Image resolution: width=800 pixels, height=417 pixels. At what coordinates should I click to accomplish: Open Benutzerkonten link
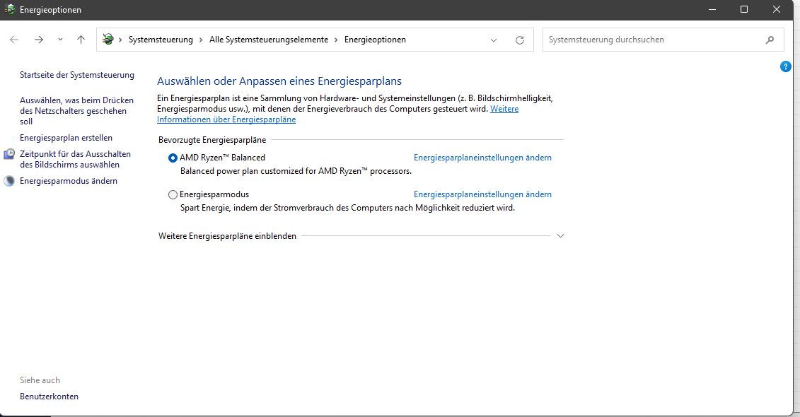49,397
